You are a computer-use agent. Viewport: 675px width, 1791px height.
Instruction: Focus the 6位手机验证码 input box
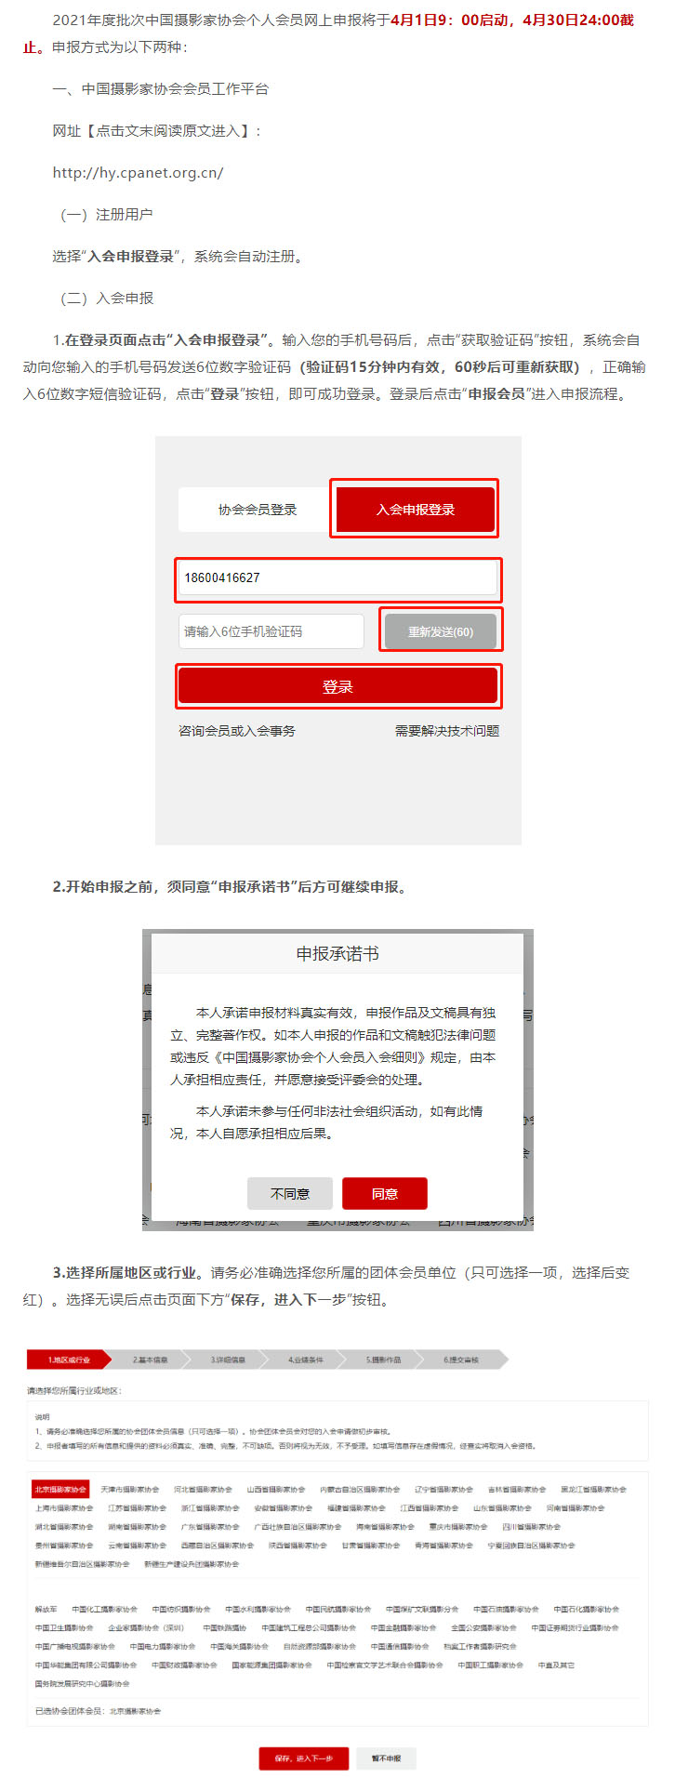click(271, 631)
